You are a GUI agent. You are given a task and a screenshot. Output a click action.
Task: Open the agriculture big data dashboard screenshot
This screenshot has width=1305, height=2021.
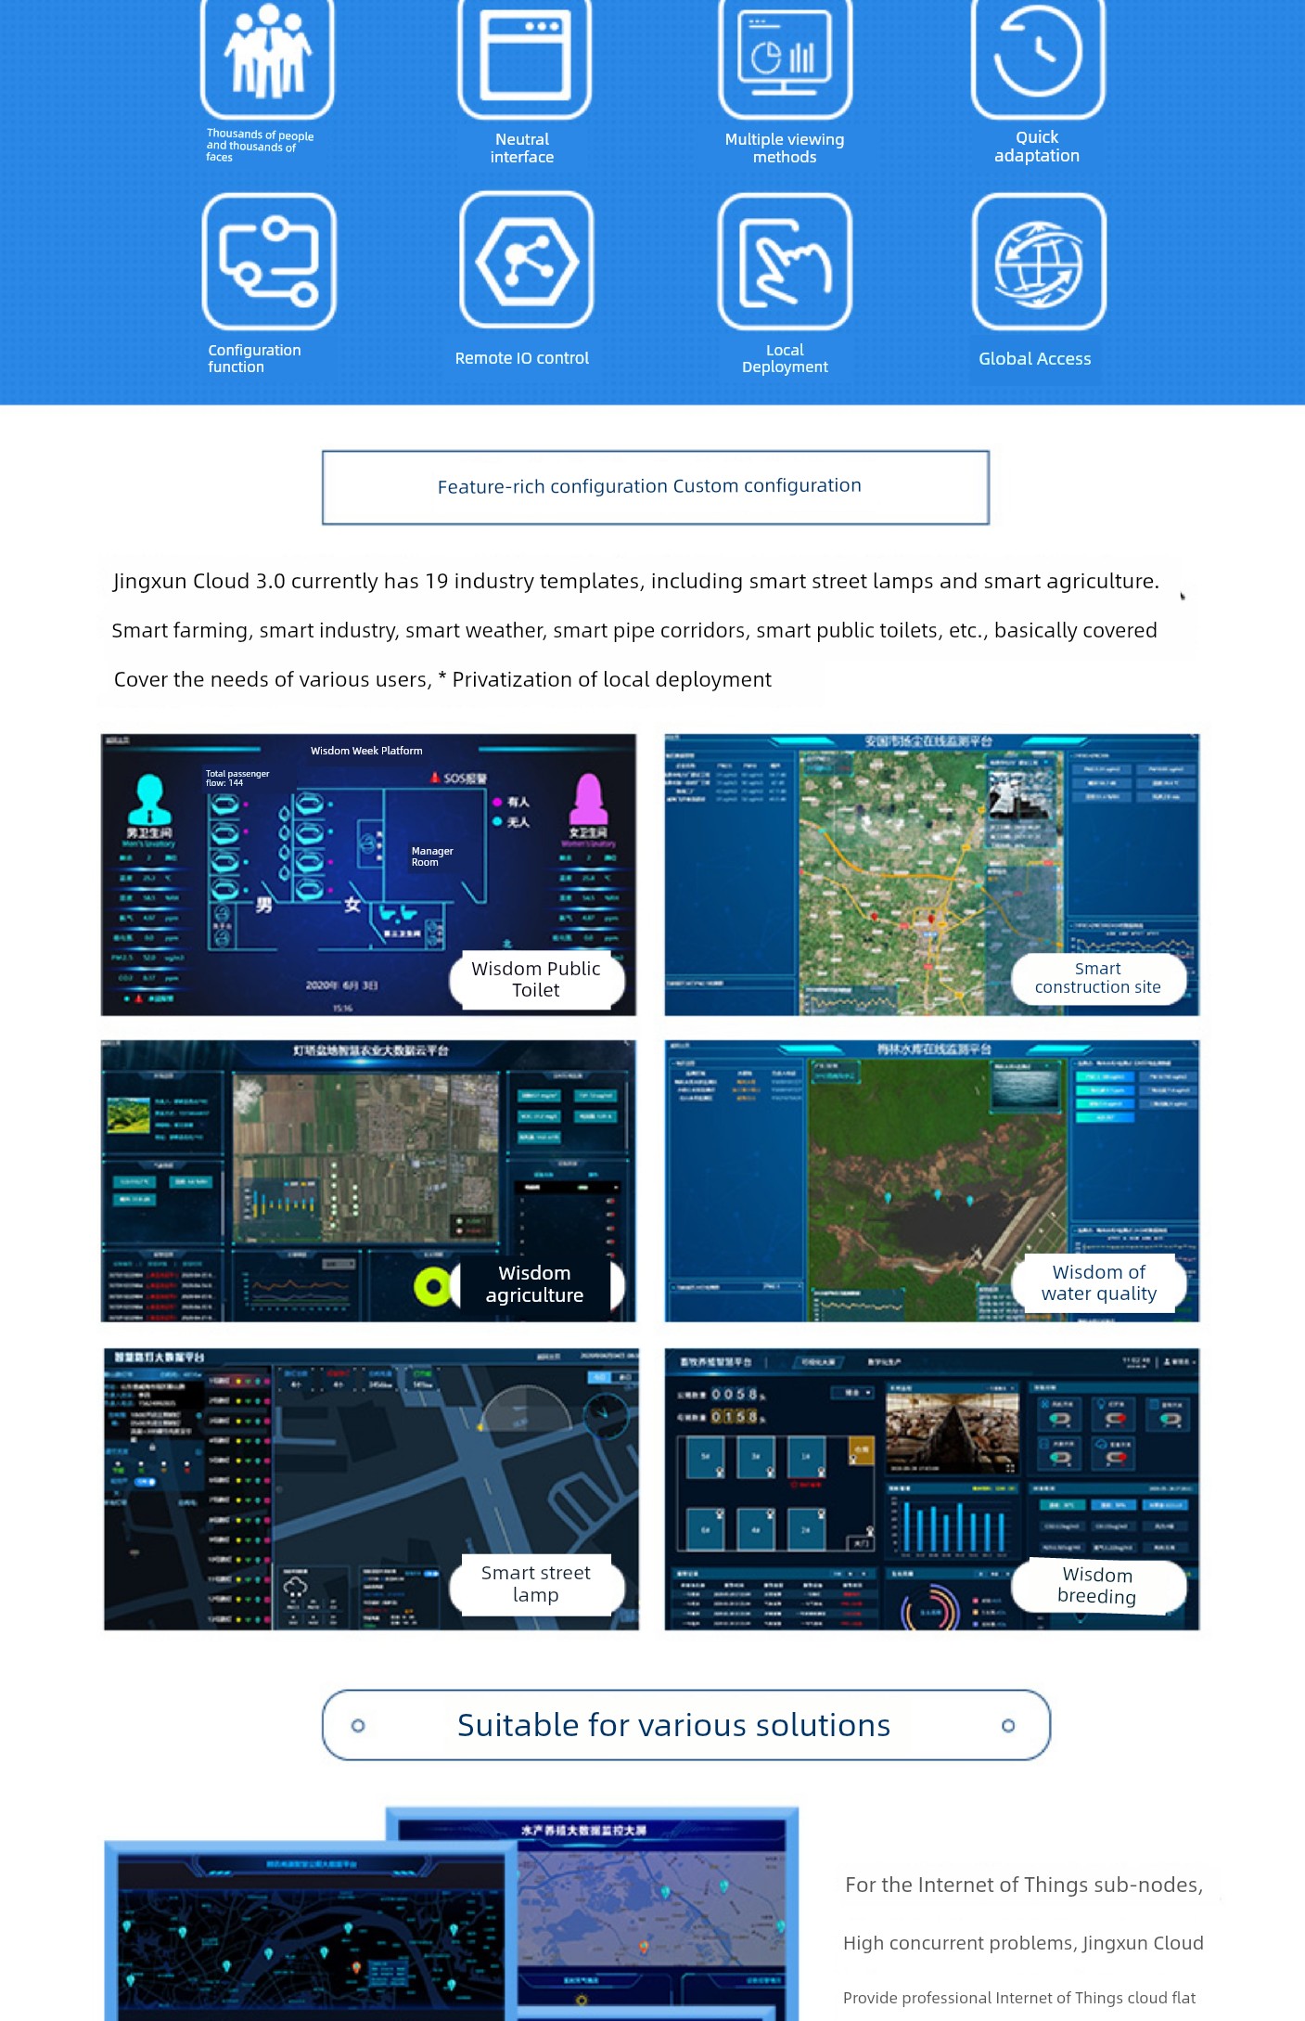[x=368, y=1180]
